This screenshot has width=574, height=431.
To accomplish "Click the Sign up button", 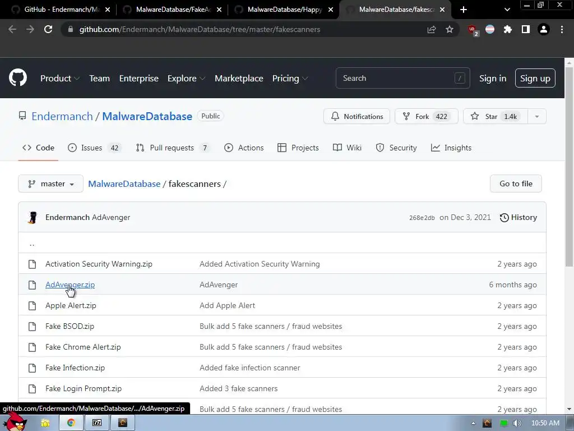I will click(x=535, y=78).
